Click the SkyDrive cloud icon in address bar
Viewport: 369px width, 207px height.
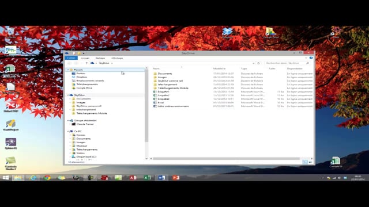(92, 63)
